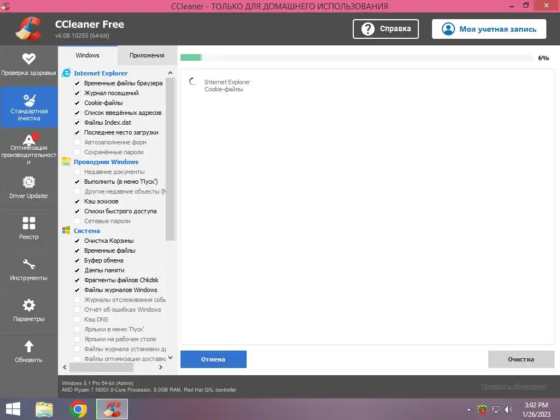Screen dimensions: 560x420
Task: Click the Система Windows flag icon
Action: 66,230
